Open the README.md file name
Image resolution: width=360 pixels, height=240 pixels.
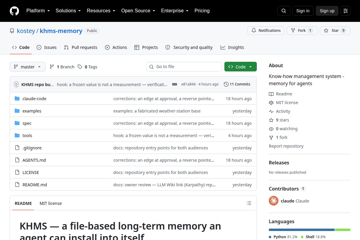pos(35,185)
